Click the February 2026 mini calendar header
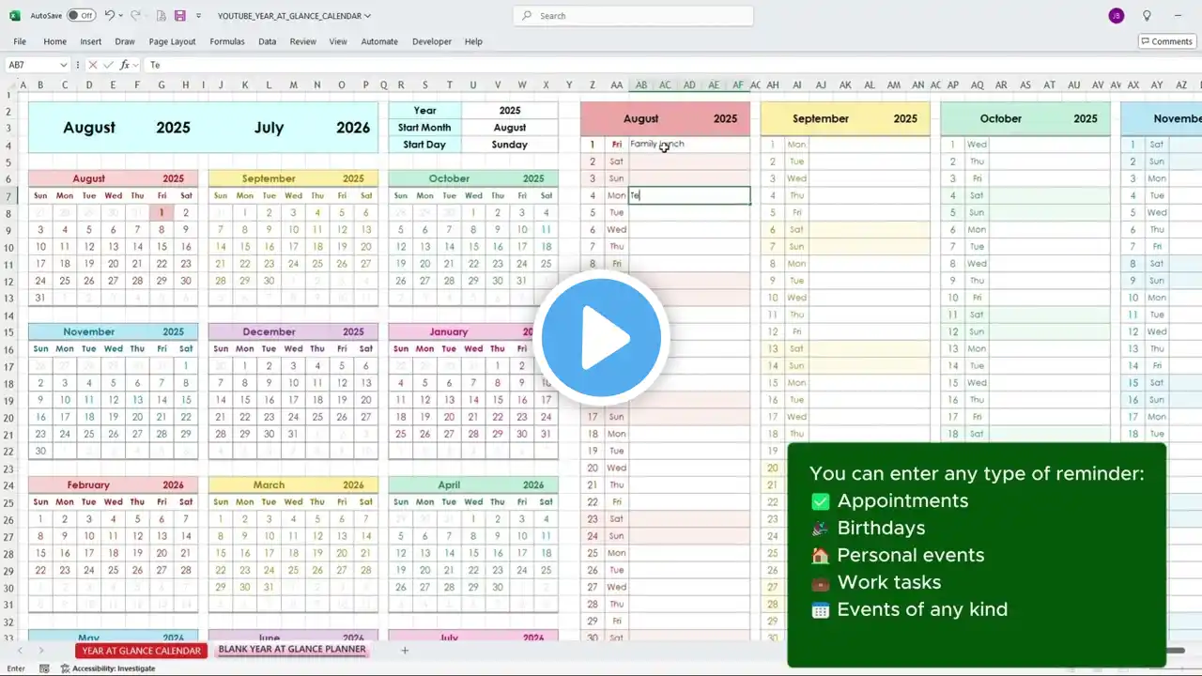 [113, 484]
